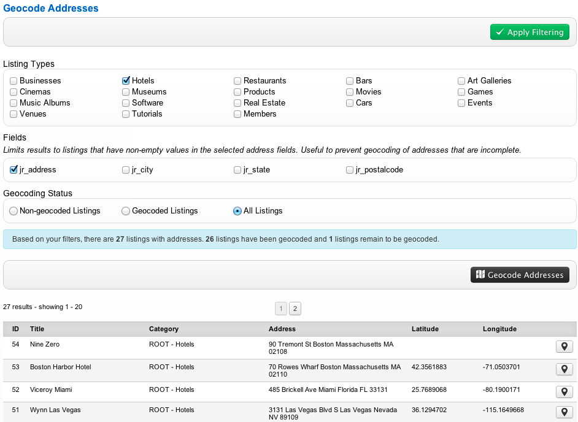Viewport: 578px width, 422px height.
Task: Select Non-geocoded Listings radio option
Action: 13,211
